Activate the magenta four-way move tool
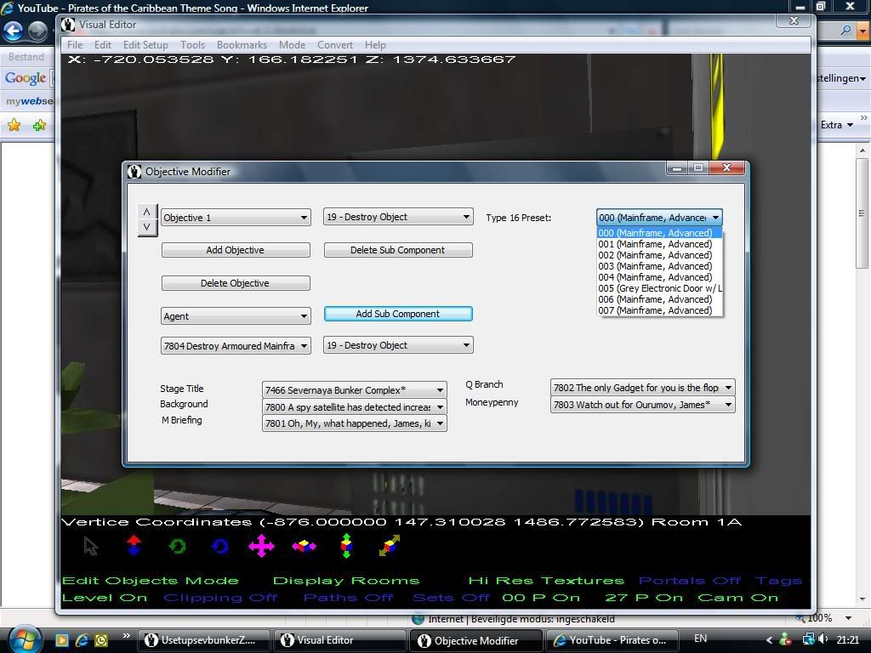This screenshot has height=653, width=871. pyautogui.click(x=262, y=546)
